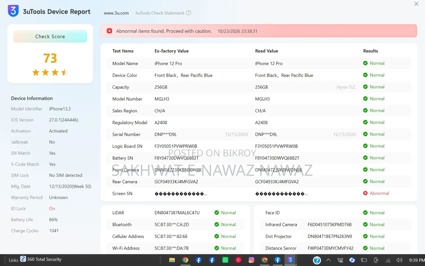The width and height of the screenshot is (425, 266).
Task: Click the Test Items column header
Action: click(x=123, y=51)
